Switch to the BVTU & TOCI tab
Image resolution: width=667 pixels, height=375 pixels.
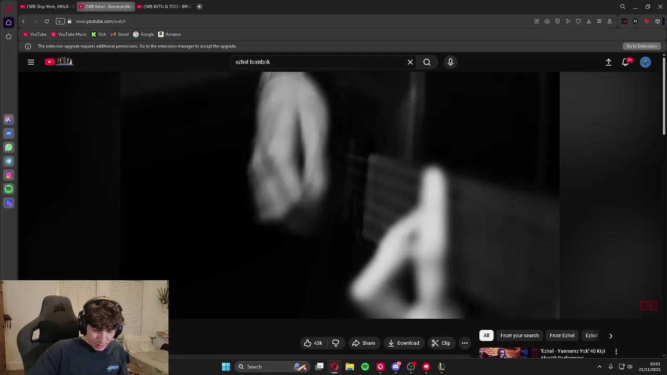(164, 7)
